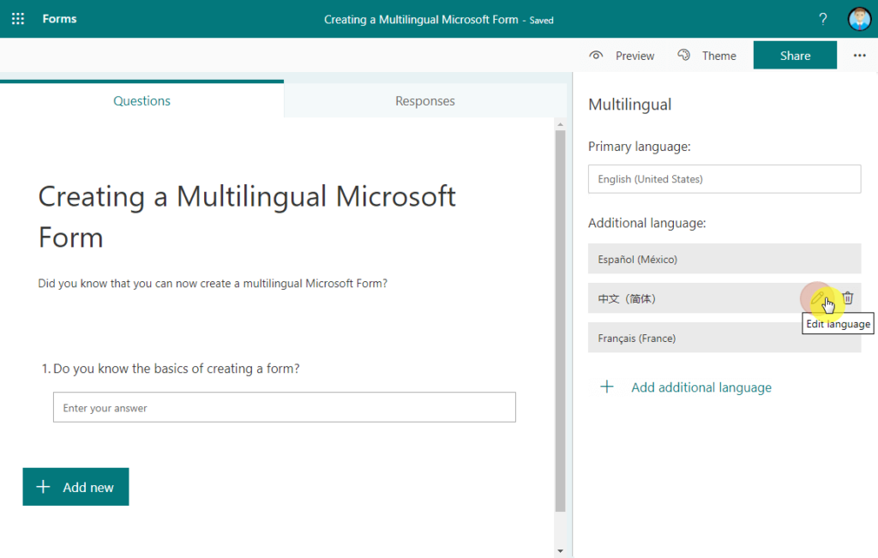Click the vertical scrollbar thumb
Image resolution: width=878 pixels, height=558 pixels.
point(560,321)
